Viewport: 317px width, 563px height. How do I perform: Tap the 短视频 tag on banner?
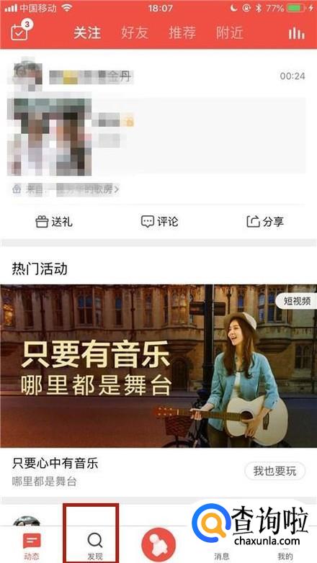click(297, 301)
